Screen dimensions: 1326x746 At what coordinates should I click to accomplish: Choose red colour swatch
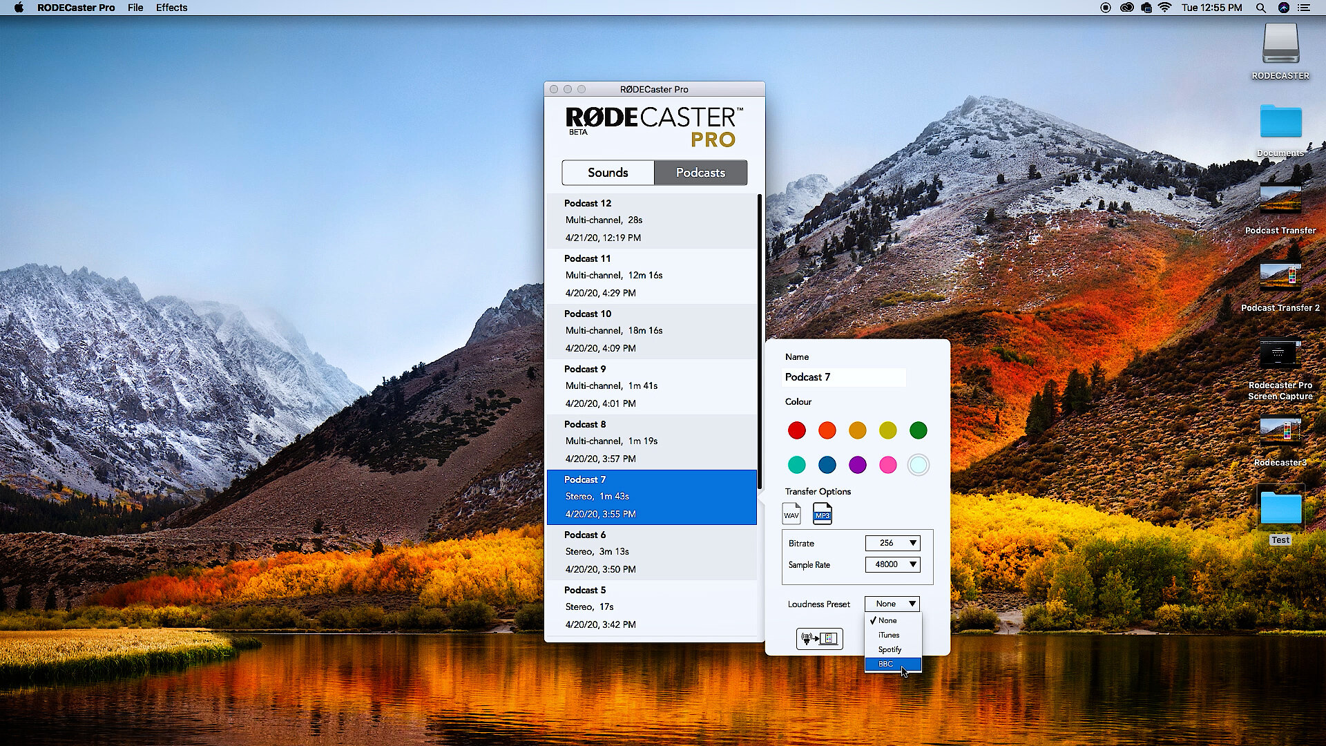tap(797, 430)
